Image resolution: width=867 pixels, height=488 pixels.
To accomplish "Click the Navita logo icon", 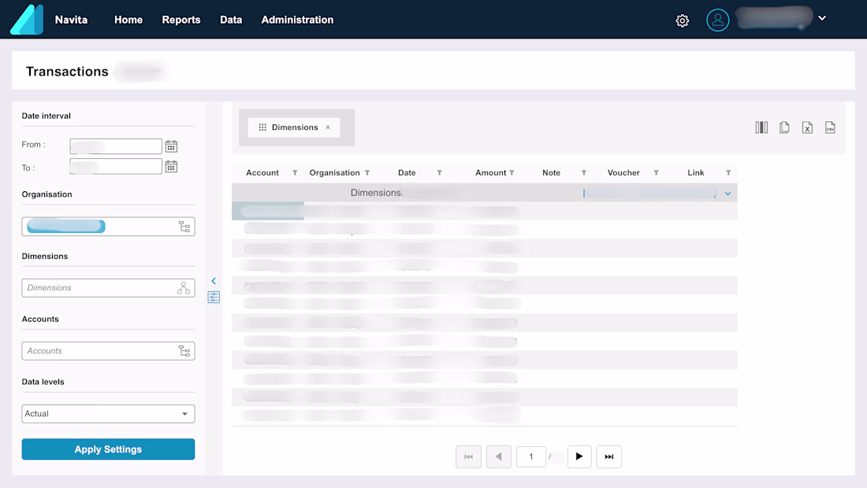I will tap(27, 20).
